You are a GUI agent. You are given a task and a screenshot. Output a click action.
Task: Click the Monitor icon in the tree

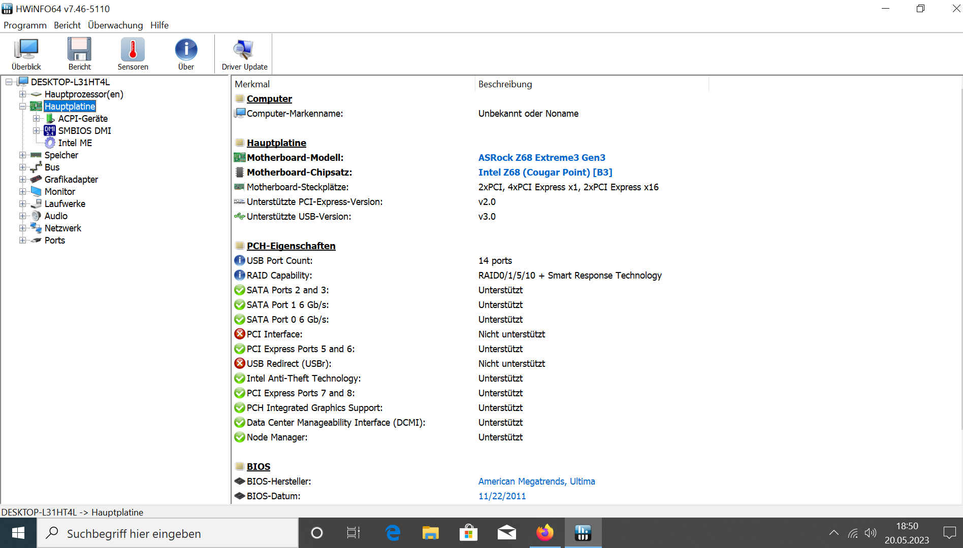coord(36,192)
